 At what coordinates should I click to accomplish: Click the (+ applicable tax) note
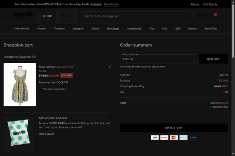[219, 107]
